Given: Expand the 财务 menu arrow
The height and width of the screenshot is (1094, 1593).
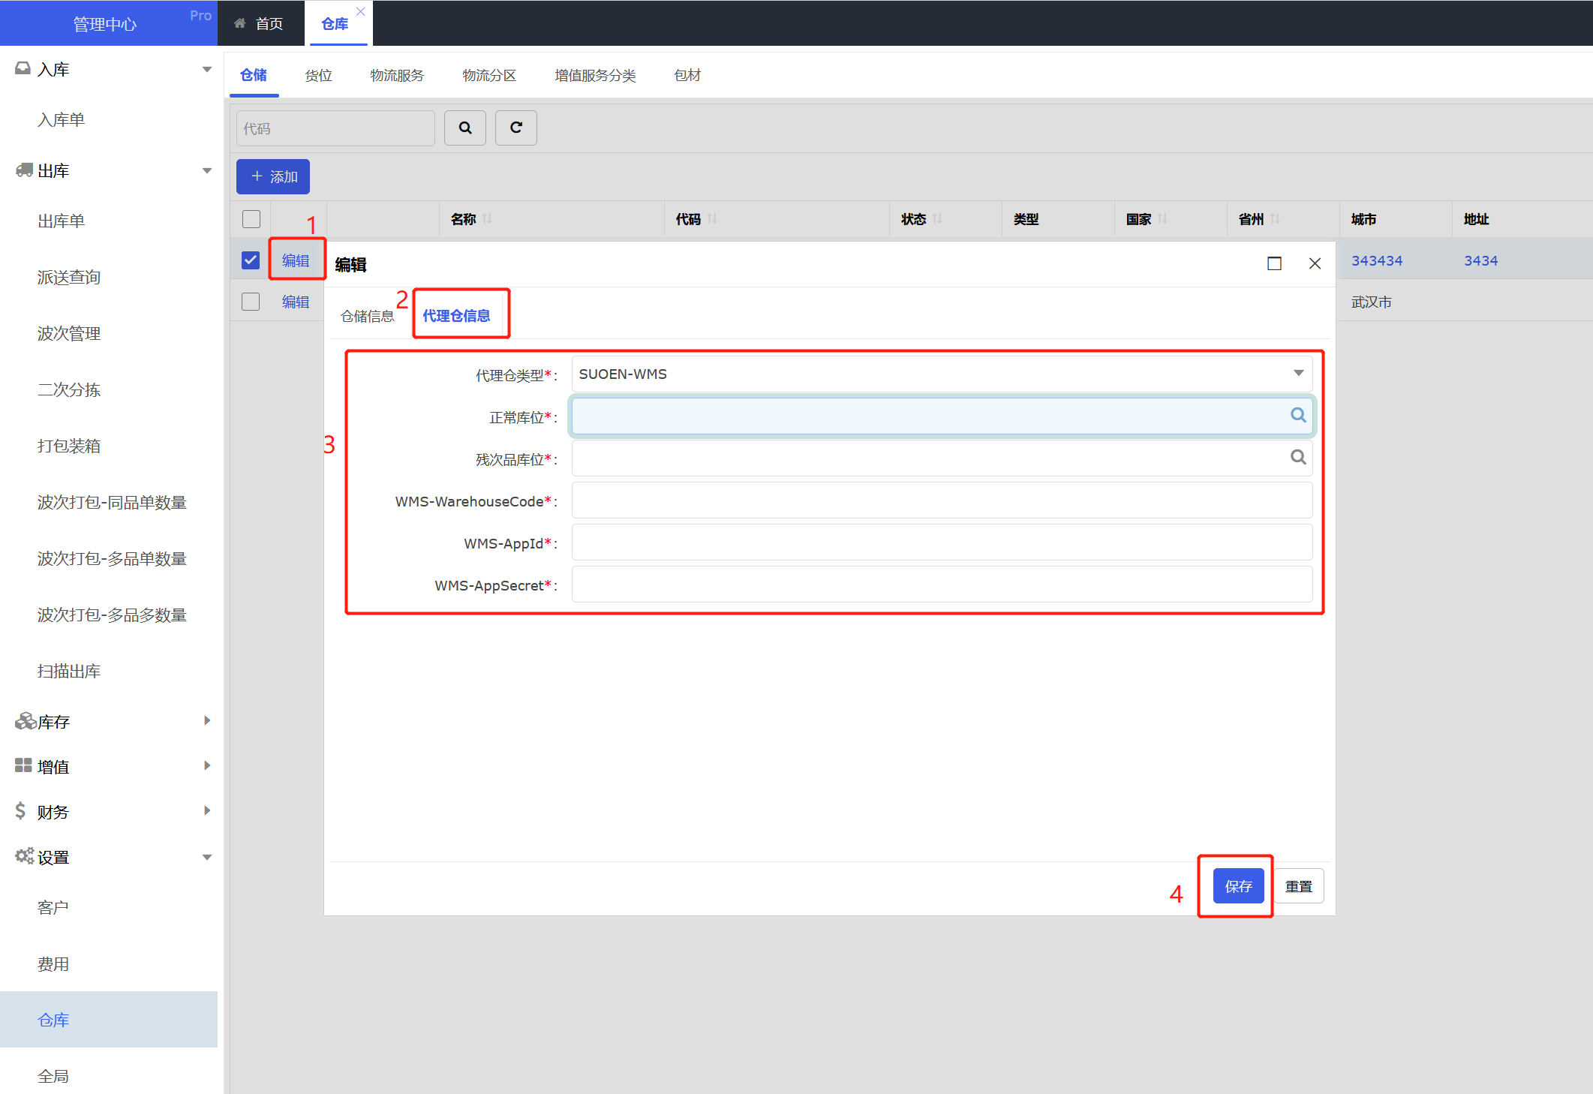Looking at the screenshot, I should coord(207,811).
